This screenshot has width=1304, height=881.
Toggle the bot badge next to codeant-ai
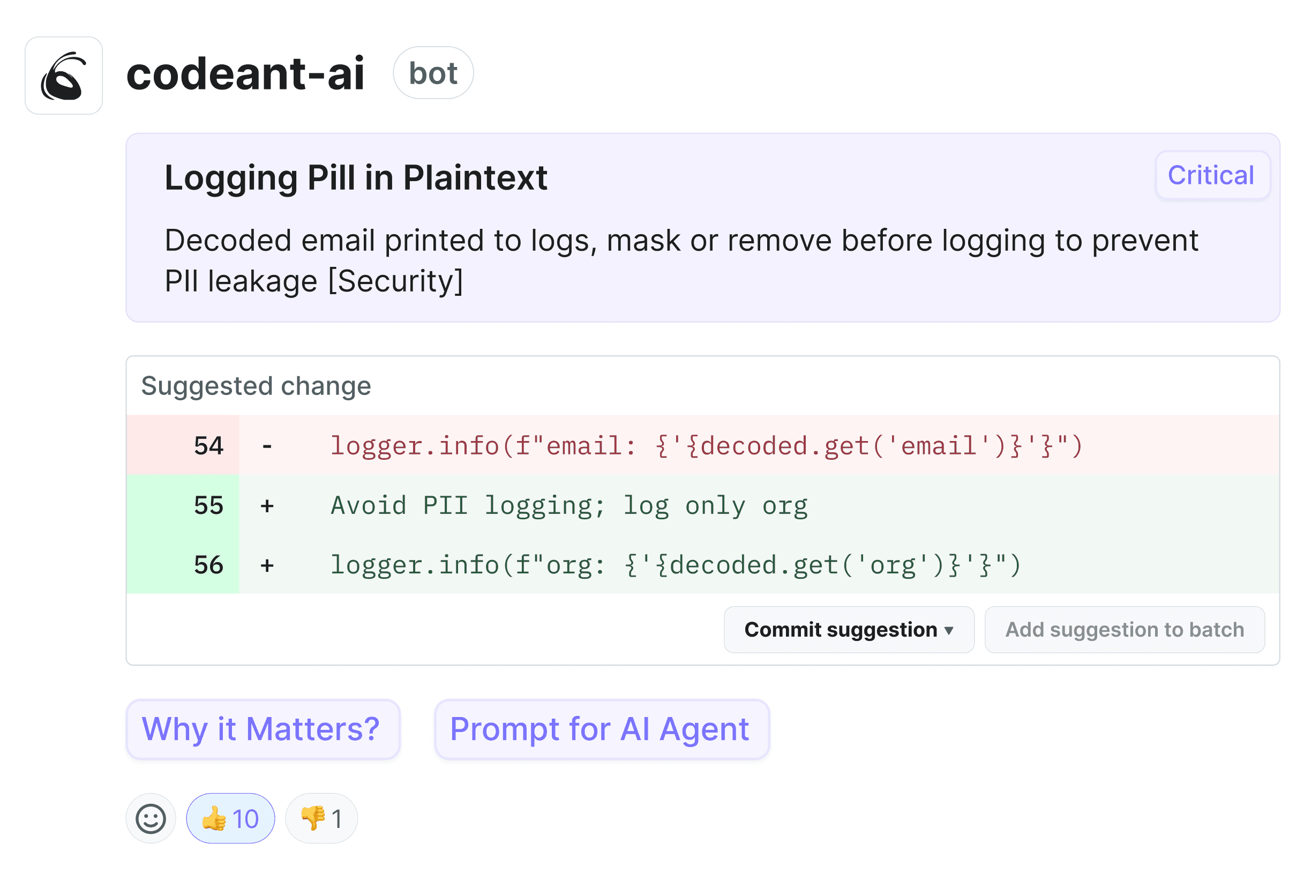tap(433, 72)
